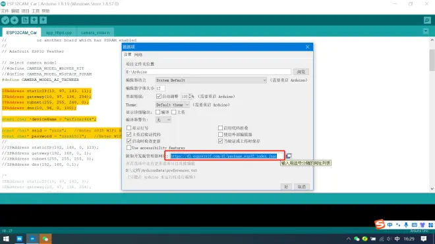Toggle save when verifying or uploading checkbox
Screen dimensions: 435x244
(x=220, y=141)
